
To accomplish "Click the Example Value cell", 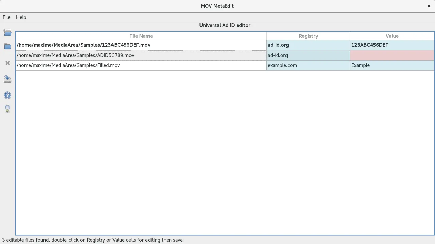I will pyautogui.click(x=392, y=65).
